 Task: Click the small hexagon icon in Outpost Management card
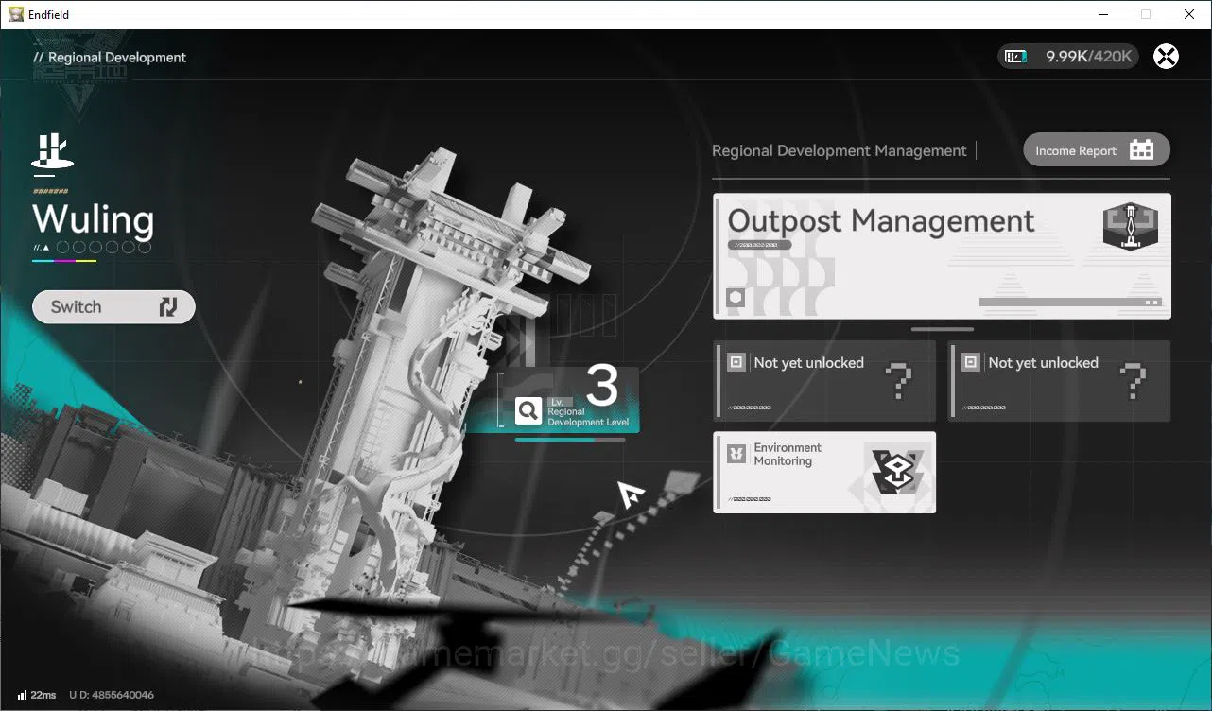pos(736,299)
